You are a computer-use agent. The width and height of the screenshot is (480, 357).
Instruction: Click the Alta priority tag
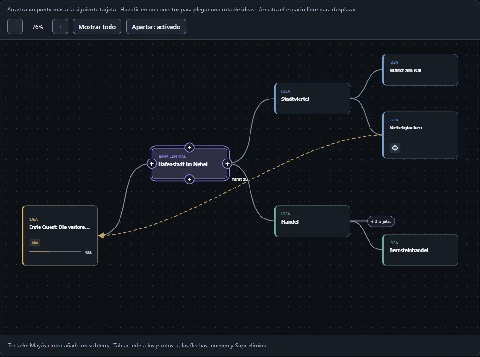coord(35,243)
